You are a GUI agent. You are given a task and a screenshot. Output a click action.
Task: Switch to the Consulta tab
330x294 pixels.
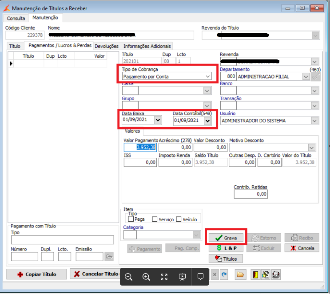coord(16,18)
